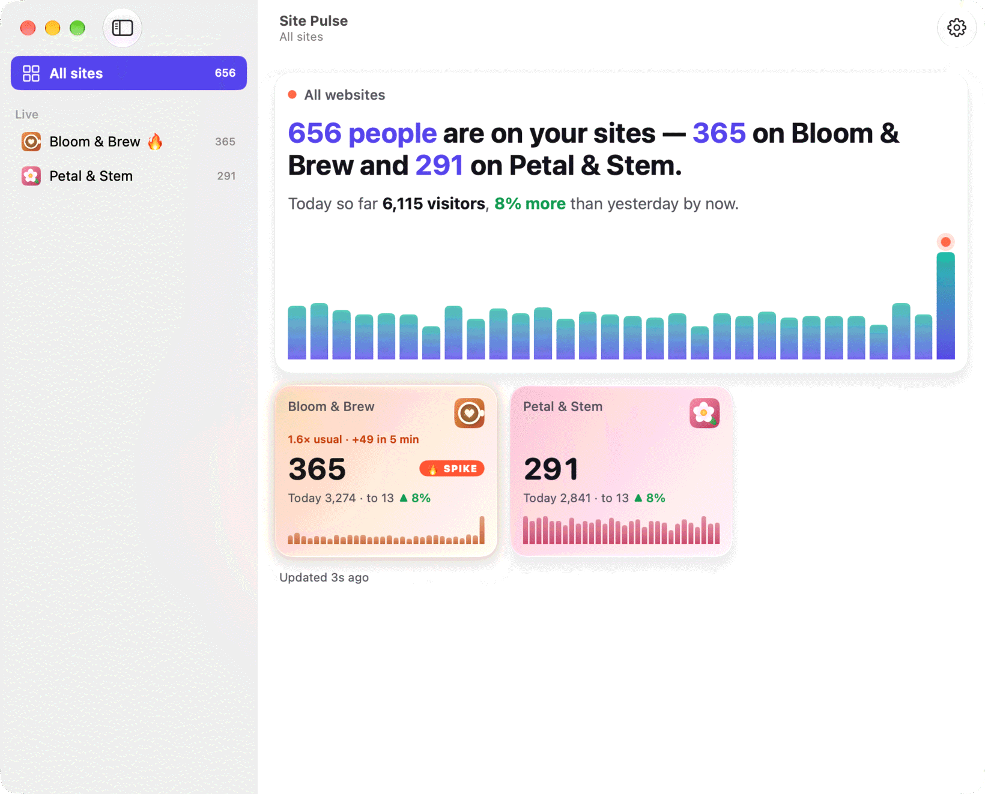Image resolution: width=985 pixels, height=794 pixels.
Task: Click the All sites grid icon
Action: point(31,73)
